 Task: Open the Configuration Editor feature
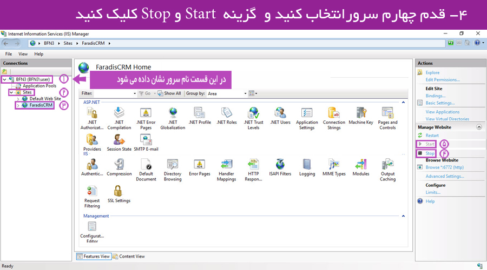(92, 232)
